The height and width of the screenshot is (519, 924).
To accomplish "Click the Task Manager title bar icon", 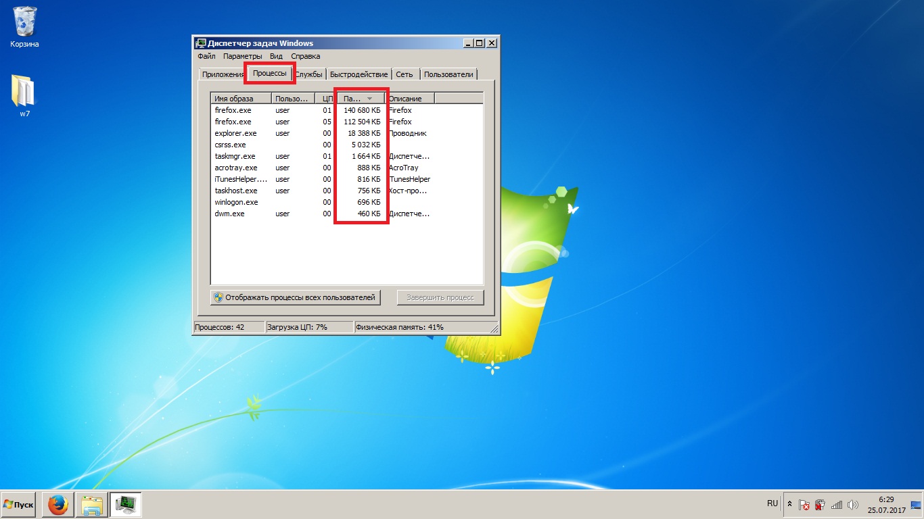I will click(201, 43).
